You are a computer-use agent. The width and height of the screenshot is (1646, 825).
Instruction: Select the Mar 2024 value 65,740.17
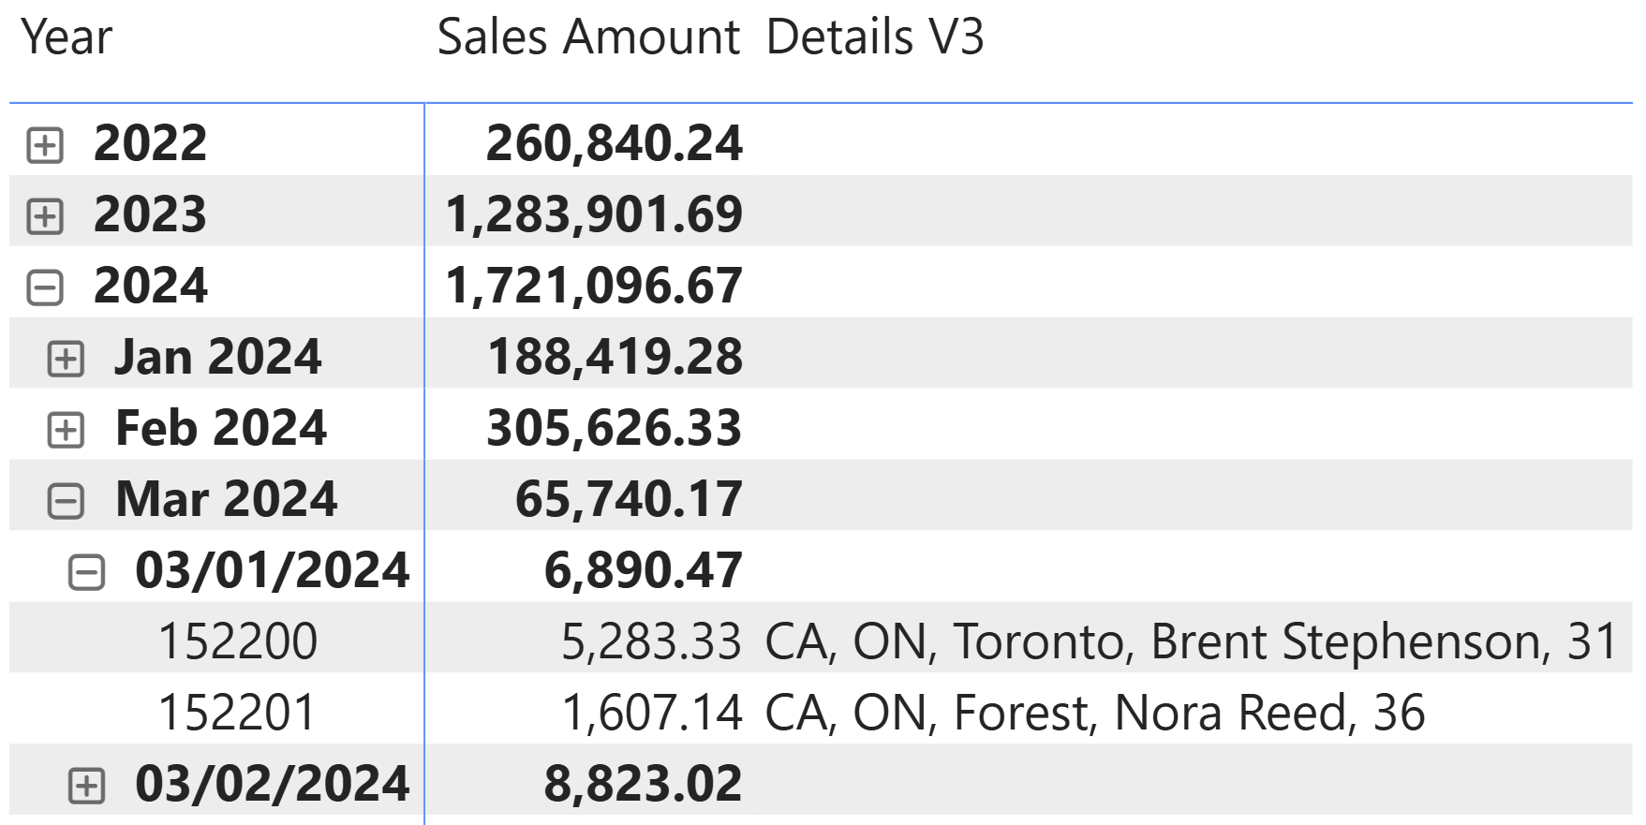pyautogui.click(x=629, y=499)
